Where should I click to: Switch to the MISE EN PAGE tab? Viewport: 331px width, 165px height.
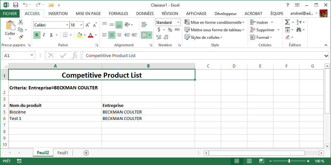click(x=88, y=13)
